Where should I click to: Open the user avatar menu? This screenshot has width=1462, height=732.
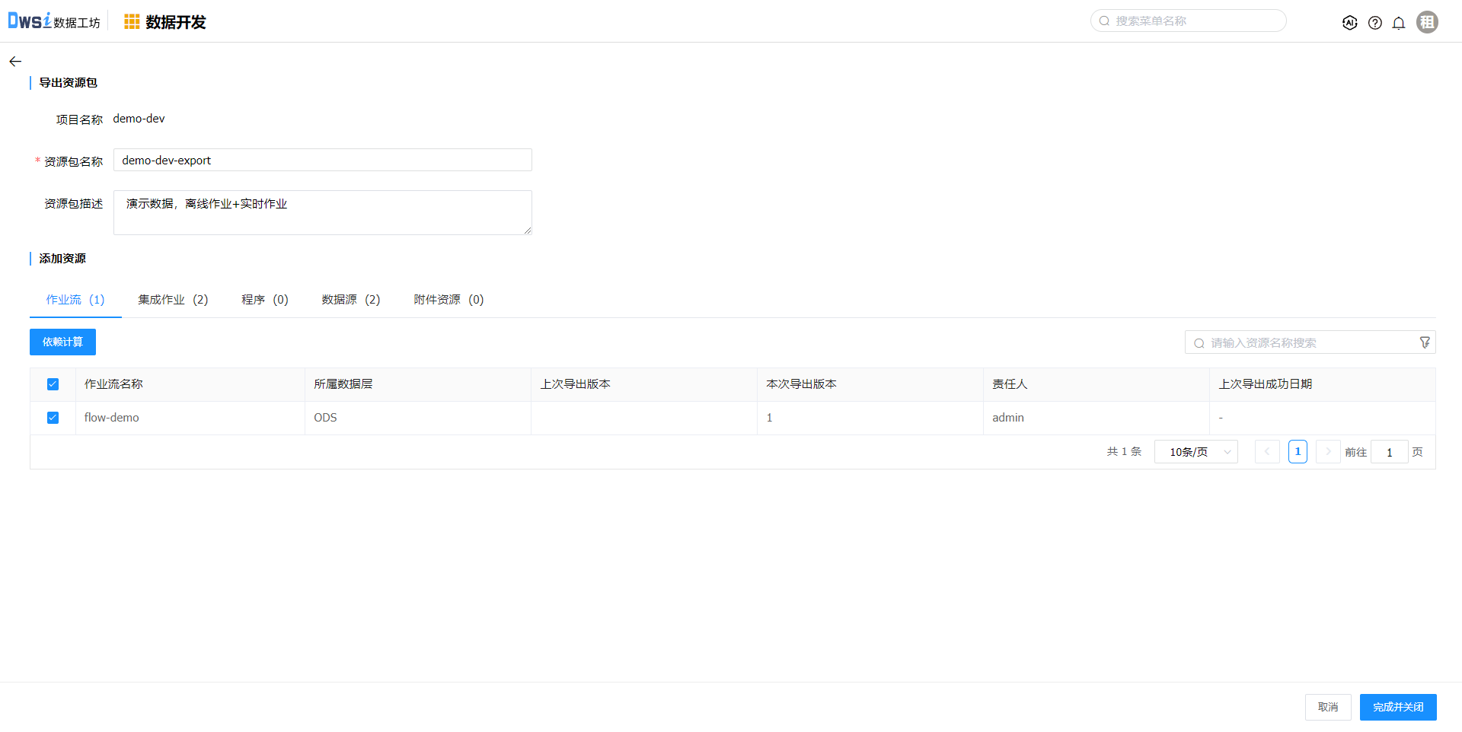coord(1427,22)
